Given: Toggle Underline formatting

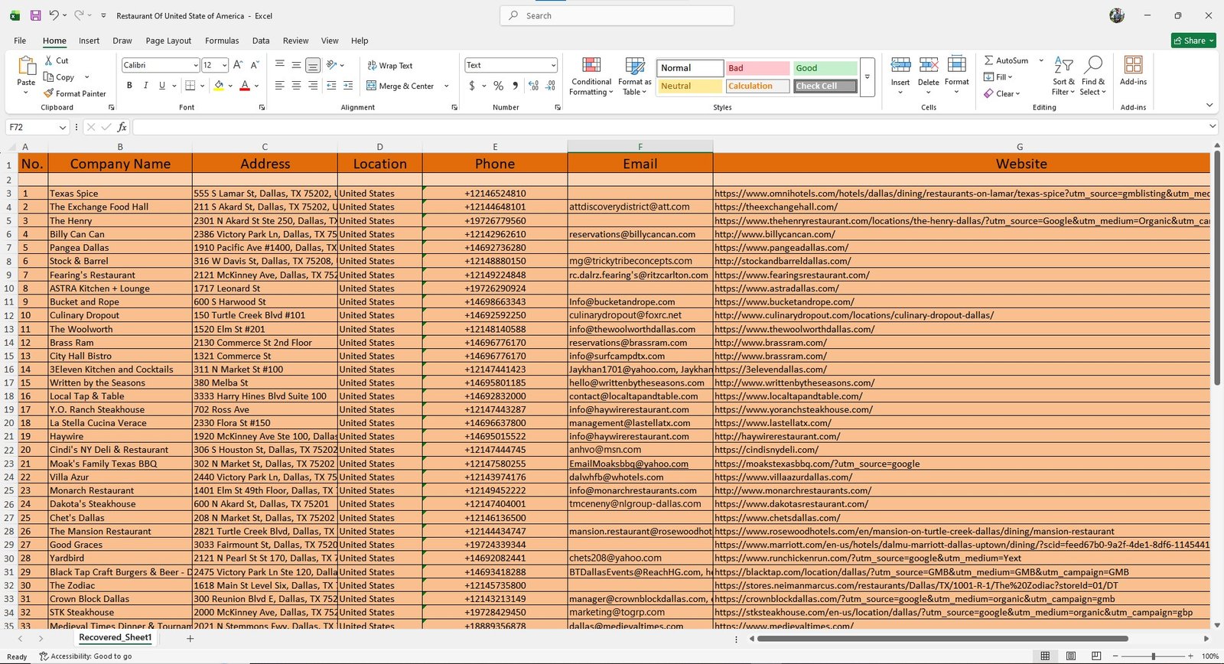Looking at the screenshot, I should tap(161, 86).
